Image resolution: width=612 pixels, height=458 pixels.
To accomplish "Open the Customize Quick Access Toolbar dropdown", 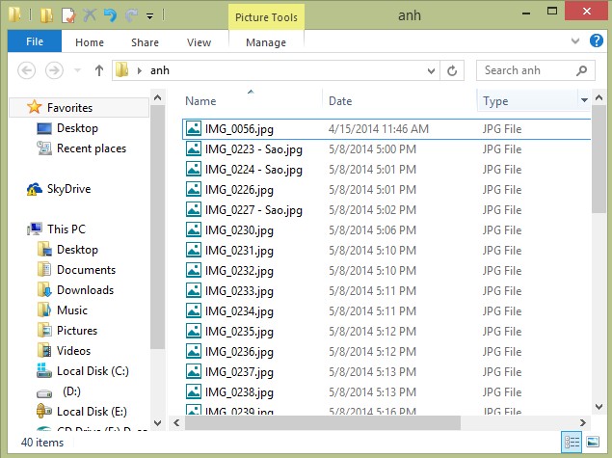I will click(x=150, y=16).
